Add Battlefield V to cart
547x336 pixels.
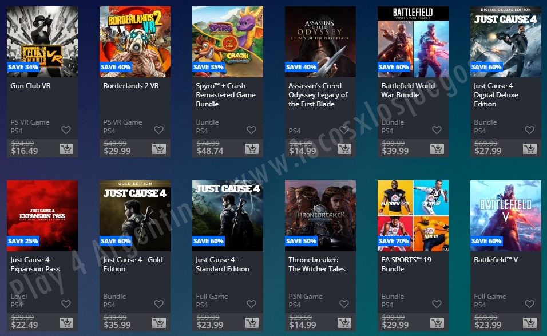coord(530,323)
